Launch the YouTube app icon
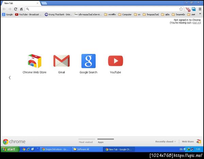The width and height of the screenshot is (204, 159). coord(116,61)
